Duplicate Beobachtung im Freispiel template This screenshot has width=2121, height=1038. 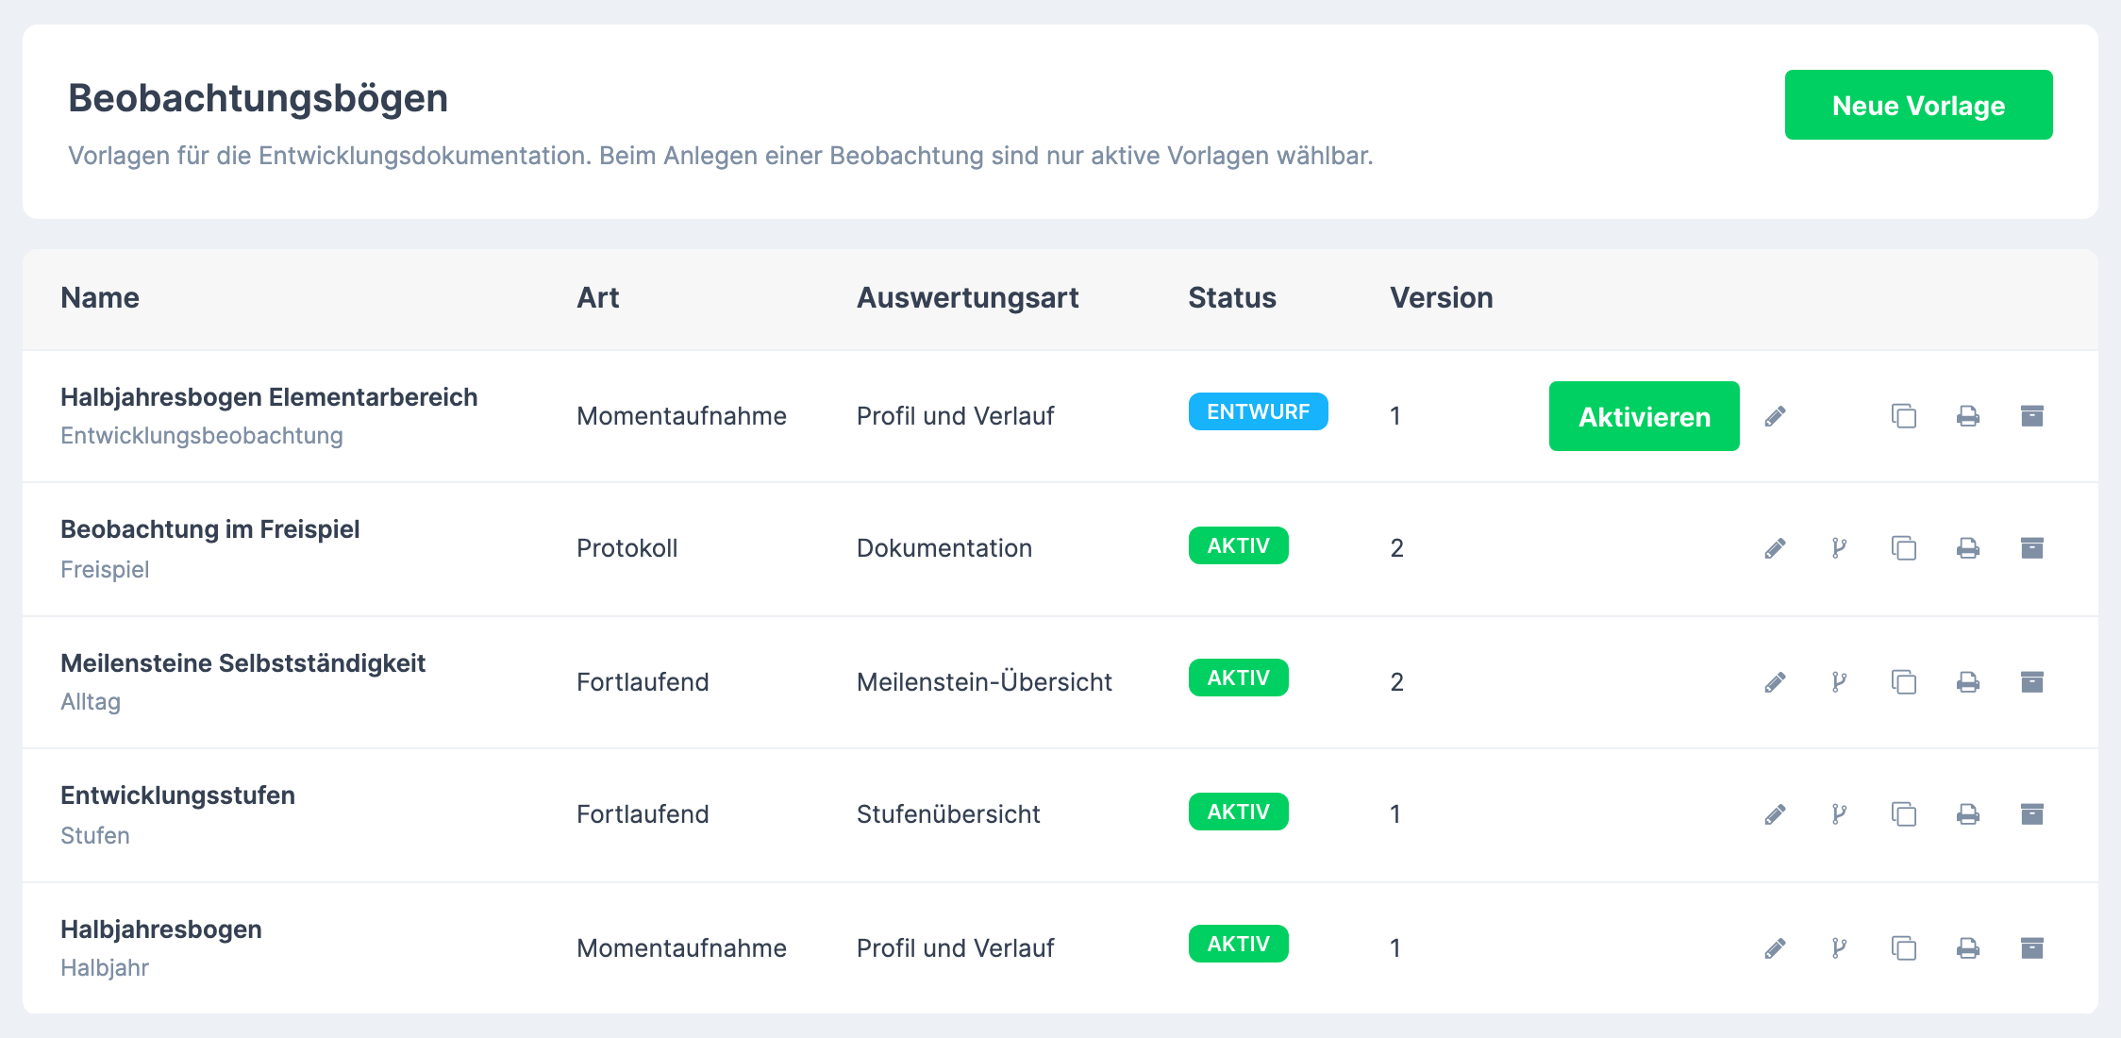click(1904, 548)
